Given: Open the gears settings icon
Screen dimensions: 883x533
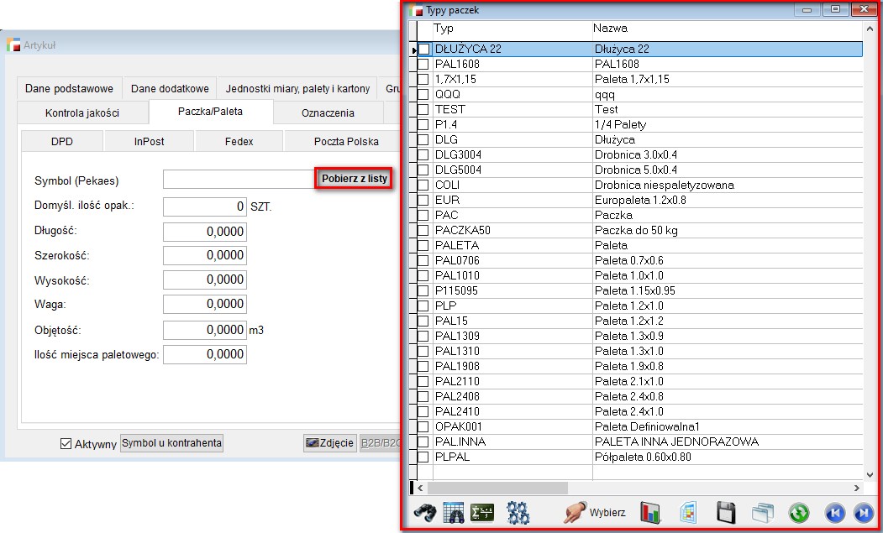Looking at the screenshot, I should coord(518,513).
